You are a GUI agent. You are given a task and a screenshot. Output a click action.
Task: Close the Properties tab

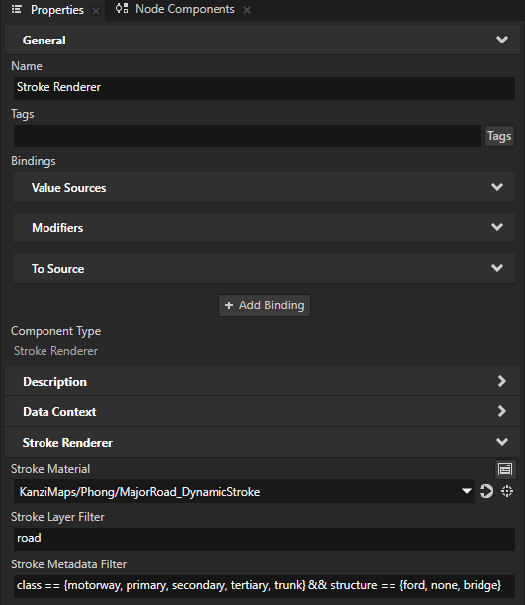tap(96, 11)
